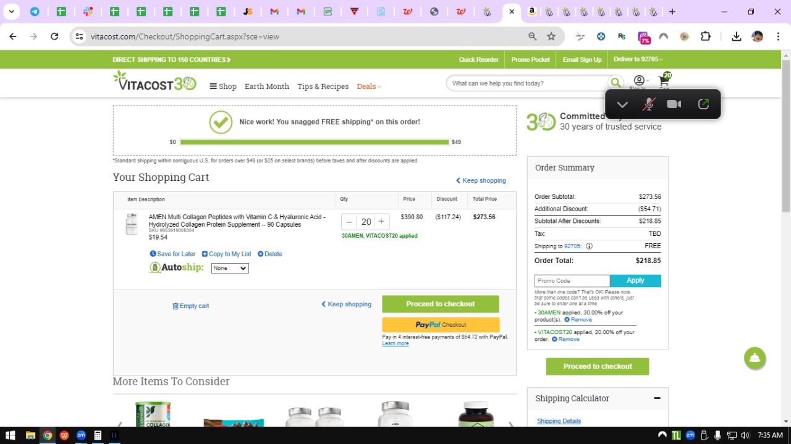
Task: Click Keep shopping link above cart table
Action: pyautogui.click(x=481, y=180)
